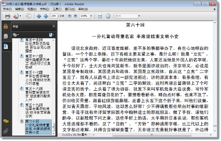Click the Print toolbar icon
The image size is (221, 141).
tap(7, 16)
